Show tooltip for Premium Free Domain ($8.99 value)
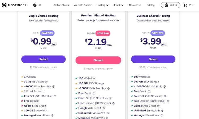199x119 pixels. tap(114, 103)
